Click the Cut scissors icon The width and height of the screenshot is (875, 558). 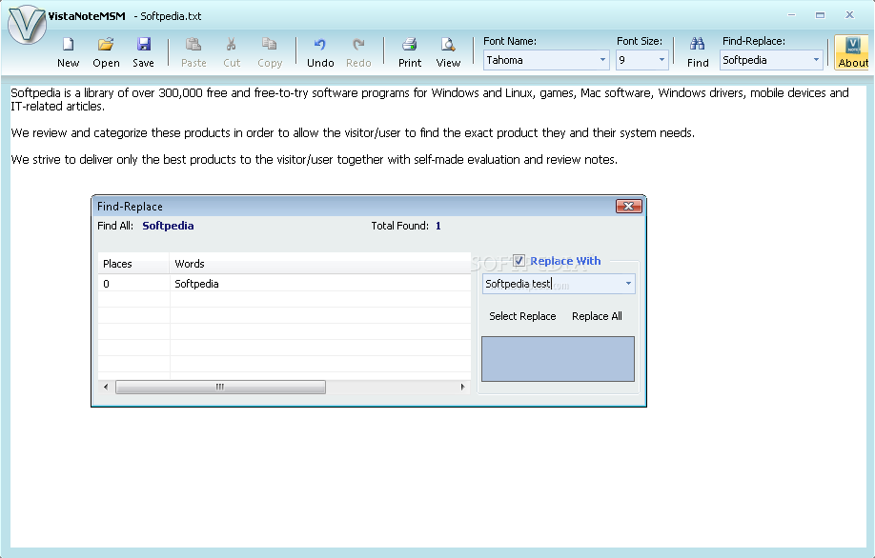[231, 45]
